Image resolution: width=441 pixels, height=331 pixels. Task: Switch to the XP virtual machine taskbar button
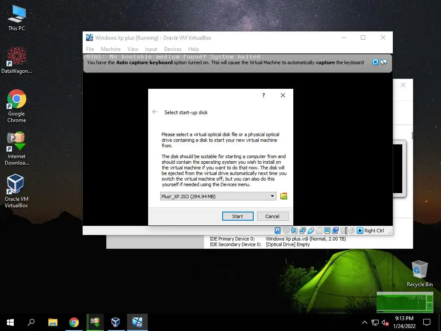tap(137, 322)
